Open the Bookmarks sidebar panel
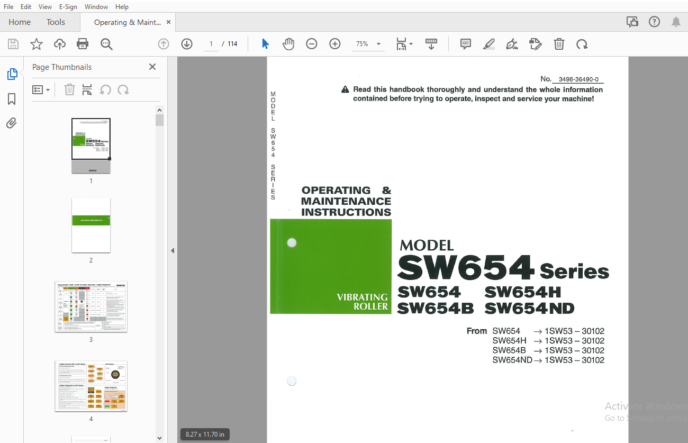Screen dimensions: 688x443 tap(12, 99)
